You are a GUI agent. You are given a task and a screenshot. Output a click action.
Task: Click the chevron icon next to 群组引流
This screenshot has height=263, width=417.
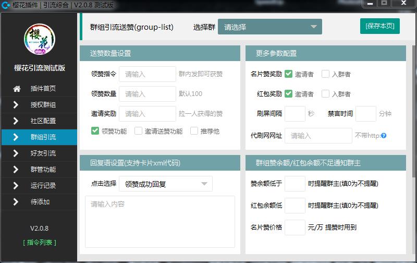pyautogui.click(x=16, y=137)
